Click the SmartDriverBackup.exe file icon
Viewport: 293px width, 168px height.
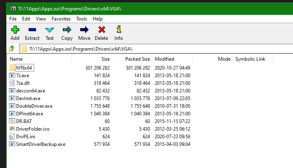12,144
